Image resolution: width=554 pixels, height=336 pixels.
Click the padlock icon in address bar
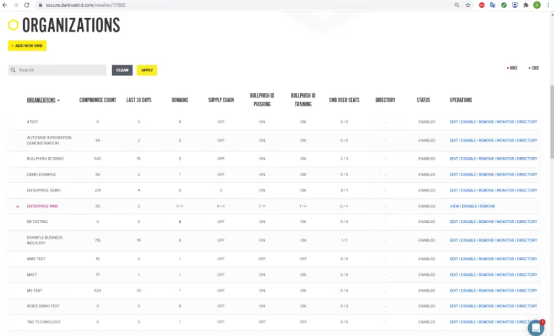click(x=40, y=5)
